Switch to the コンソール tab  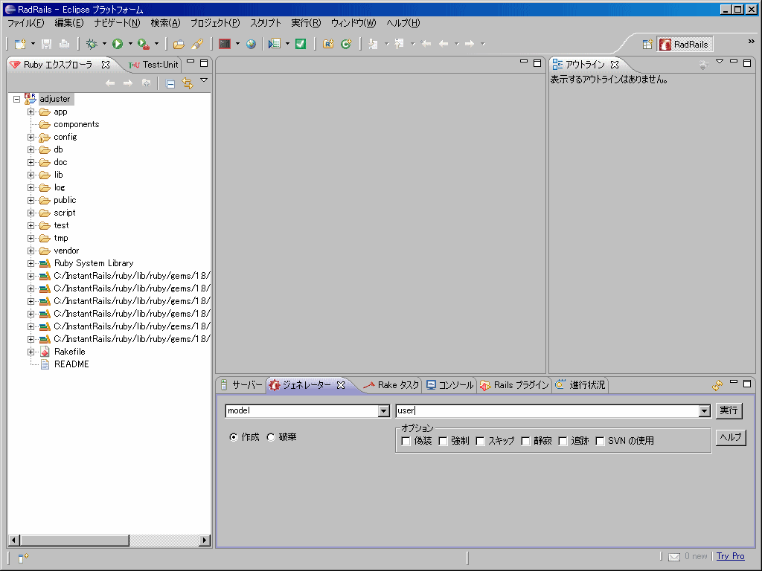(449, 385)
